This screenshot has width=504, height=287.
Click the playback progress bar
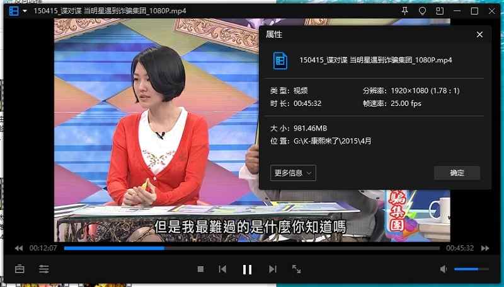click(x=252, y=249)
